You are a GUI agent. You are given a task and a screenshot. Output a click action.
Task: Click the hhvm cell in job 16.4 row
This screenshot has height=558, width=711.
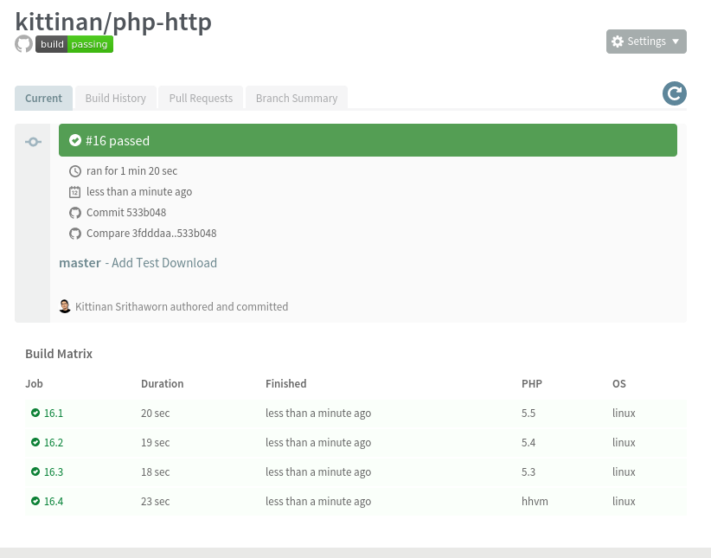pyautogui.click(x=535, y=501)
